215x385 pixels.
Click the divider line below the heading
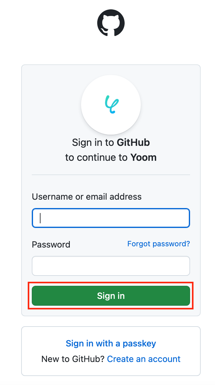tap(111, 175)
